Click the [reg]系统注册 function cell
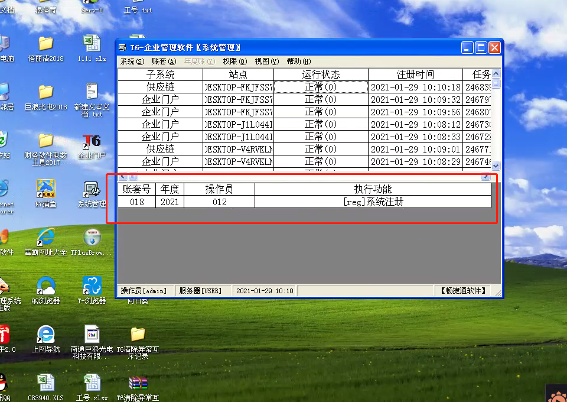 [373, 202]
